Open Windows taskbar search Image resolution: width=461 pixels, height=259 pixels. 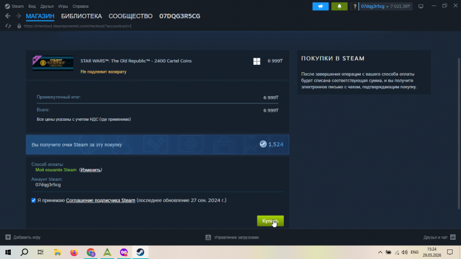25,252
